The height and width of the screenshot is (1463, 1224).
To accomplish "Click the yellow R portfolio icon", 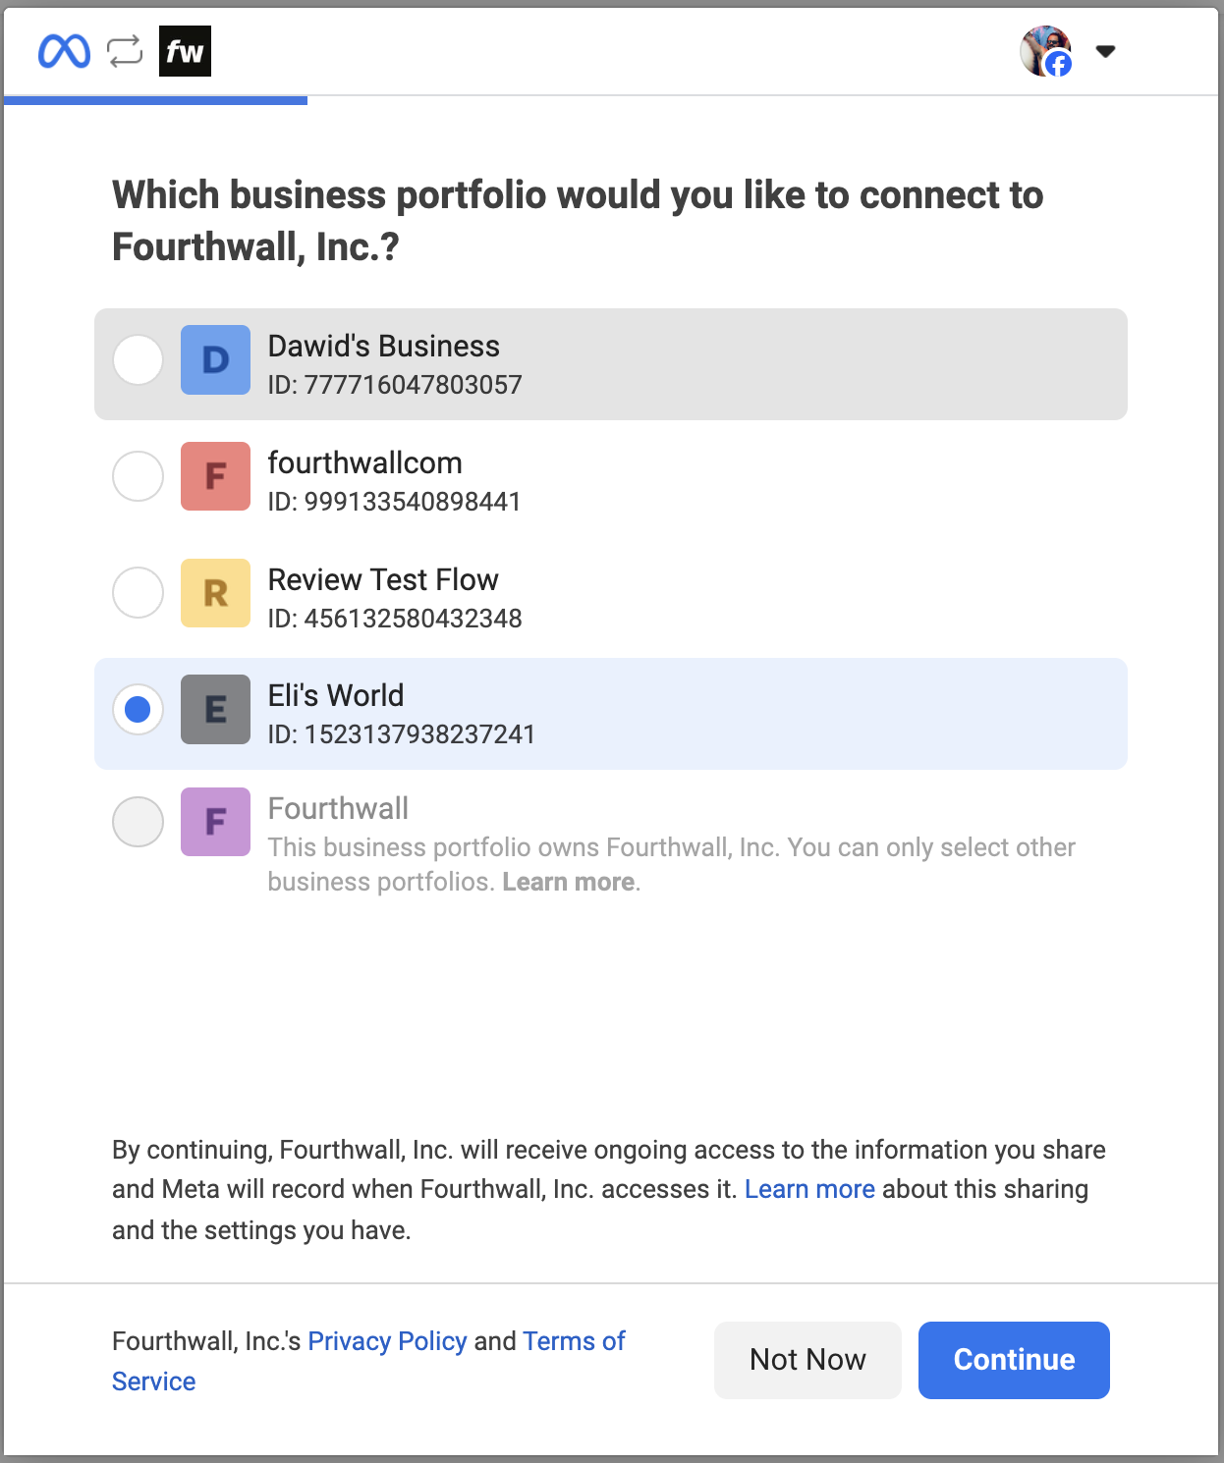I will [215, 593].
